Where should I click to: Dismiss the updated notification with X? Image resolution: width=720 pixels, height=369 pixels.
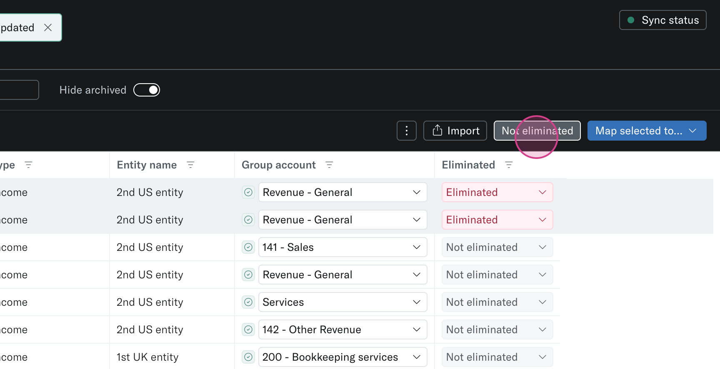[48, 27]
